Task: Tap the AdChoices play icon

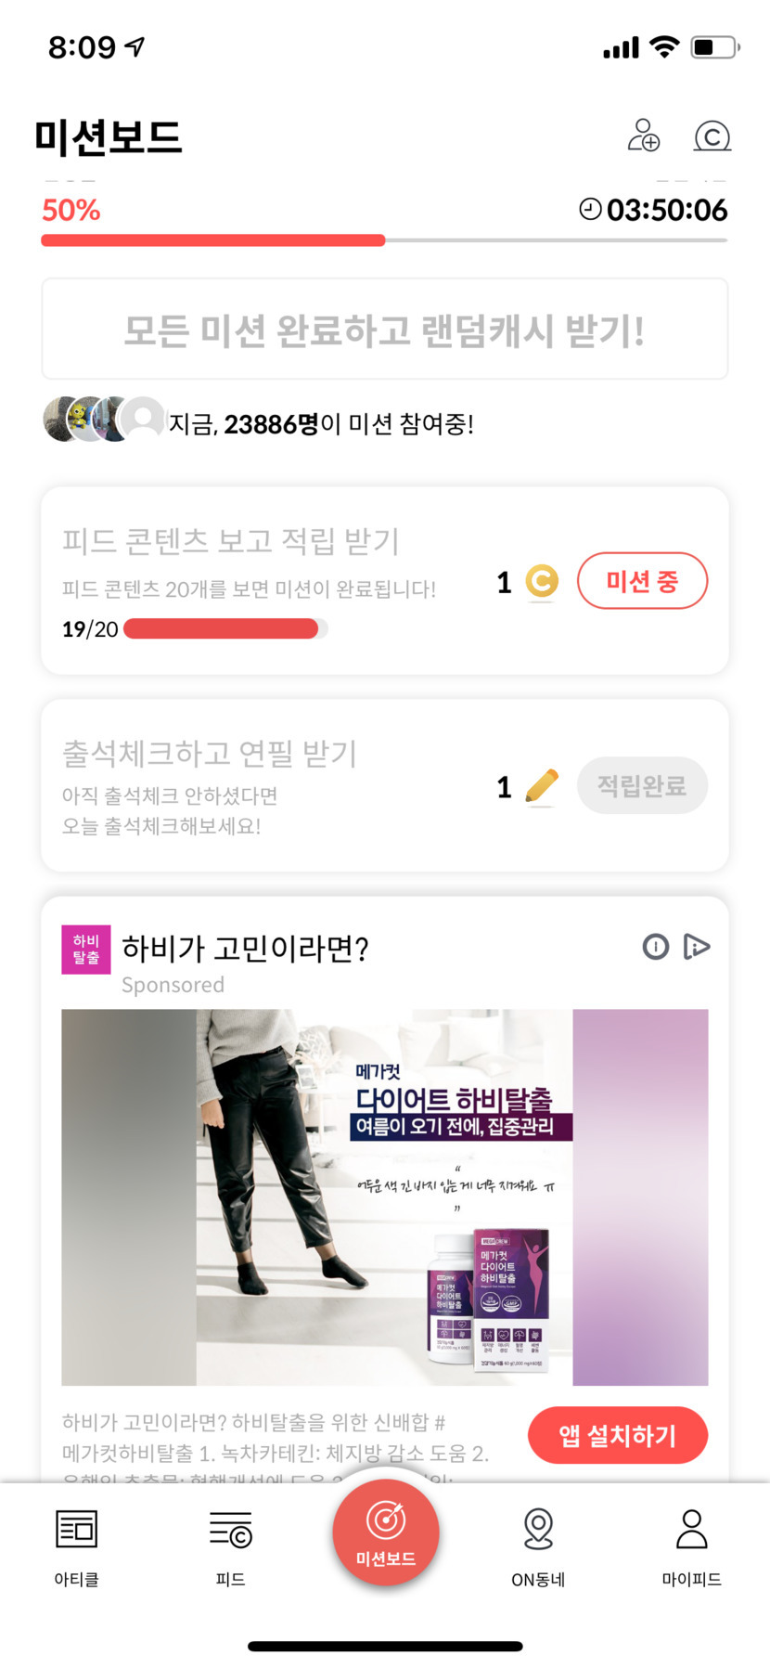Action: pyautogui.click(x=696, y=947)
